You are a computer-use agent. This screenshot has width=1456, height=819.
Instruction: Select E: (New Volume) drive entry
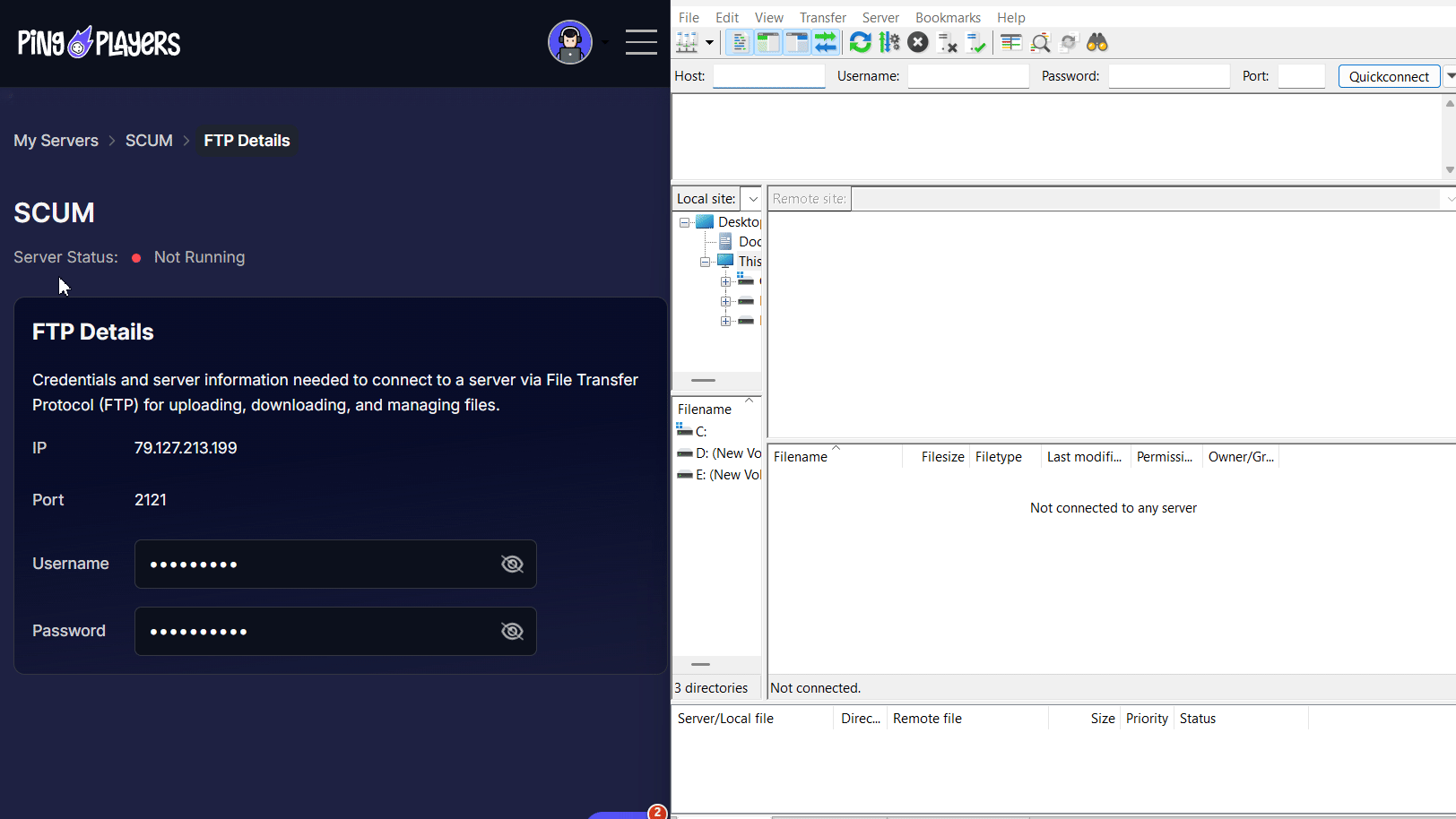tap(717, 475)
